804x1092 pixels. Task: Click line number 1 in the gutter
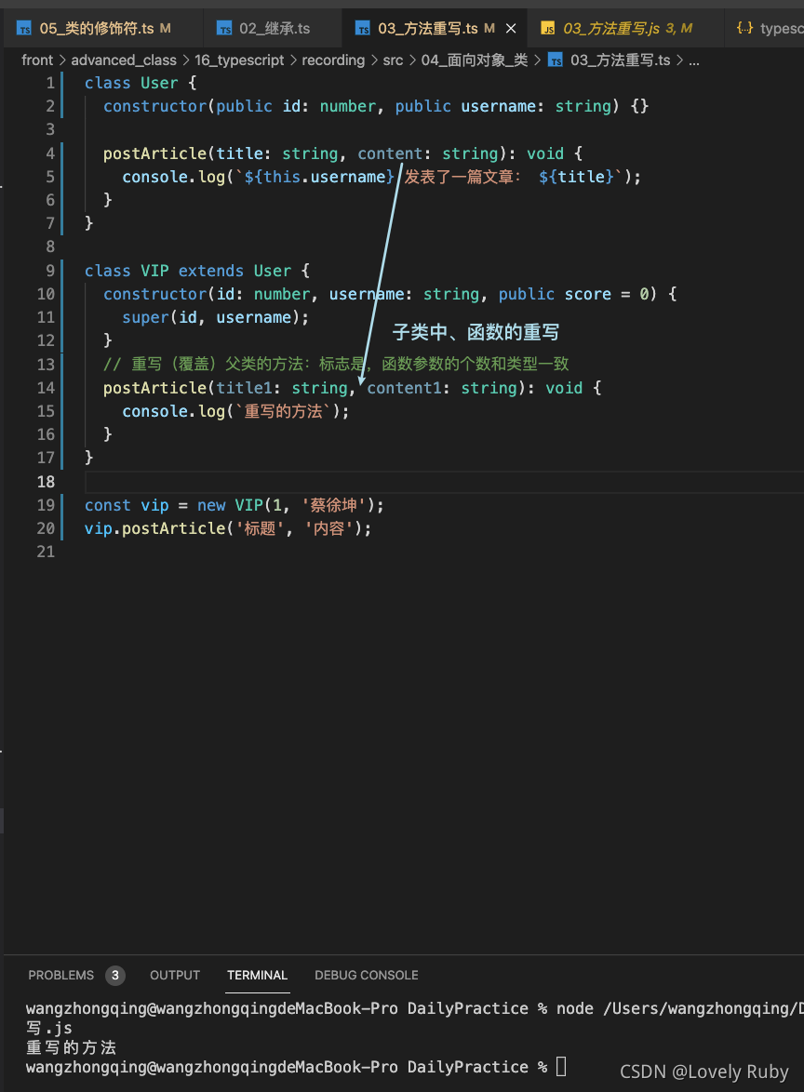(50, 83)
